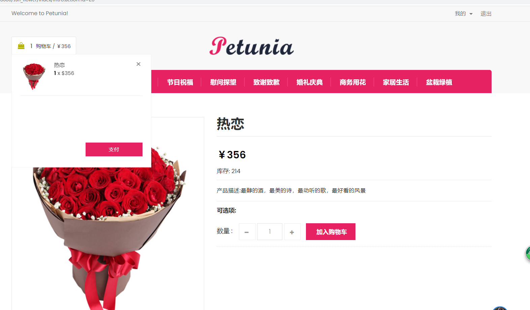
Task: Click the quantity input field
Action: [x=270, y=232]
